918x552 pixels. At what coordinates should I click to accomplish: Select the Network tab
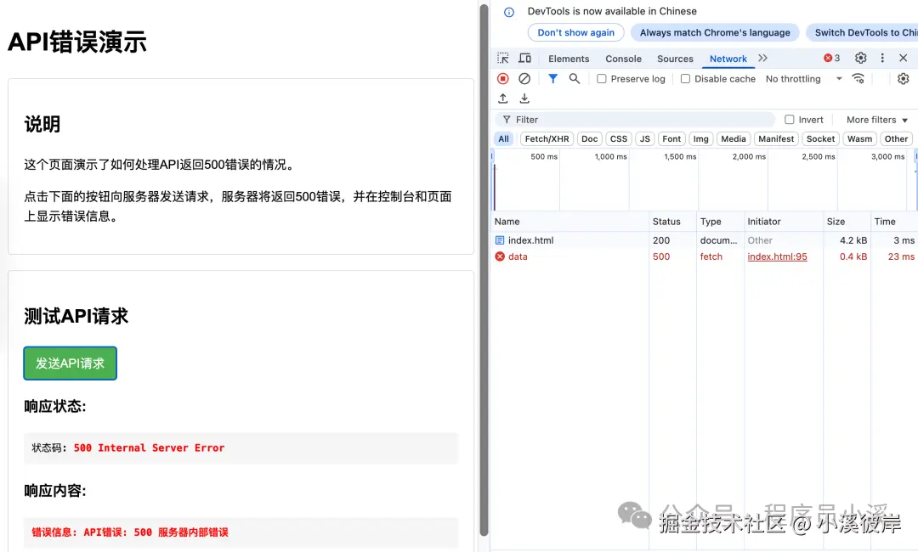coord(728,59)
